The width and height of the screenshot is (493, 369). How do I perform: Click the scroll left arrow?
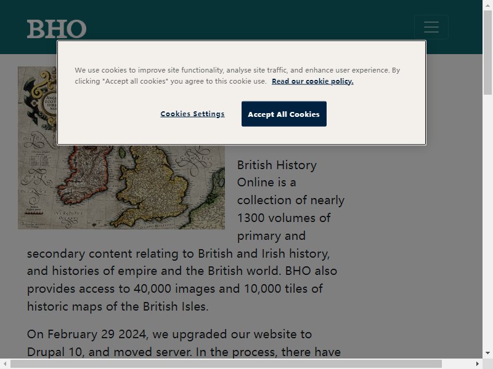5,364
